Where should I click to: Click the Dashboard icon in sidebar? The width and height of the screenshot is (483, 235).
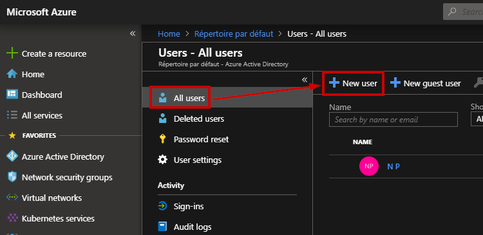[12, 95]
